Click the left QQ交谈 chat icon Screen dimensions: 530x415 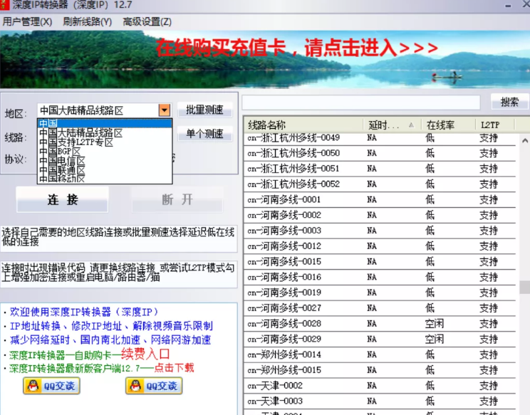(x=51, y=386)
